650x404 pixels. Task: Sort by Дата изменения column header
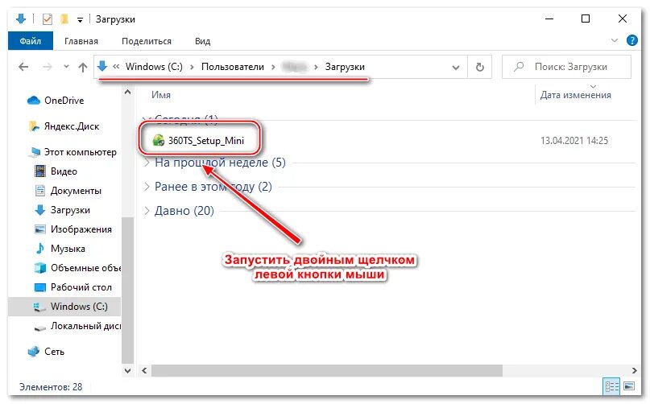575,95
